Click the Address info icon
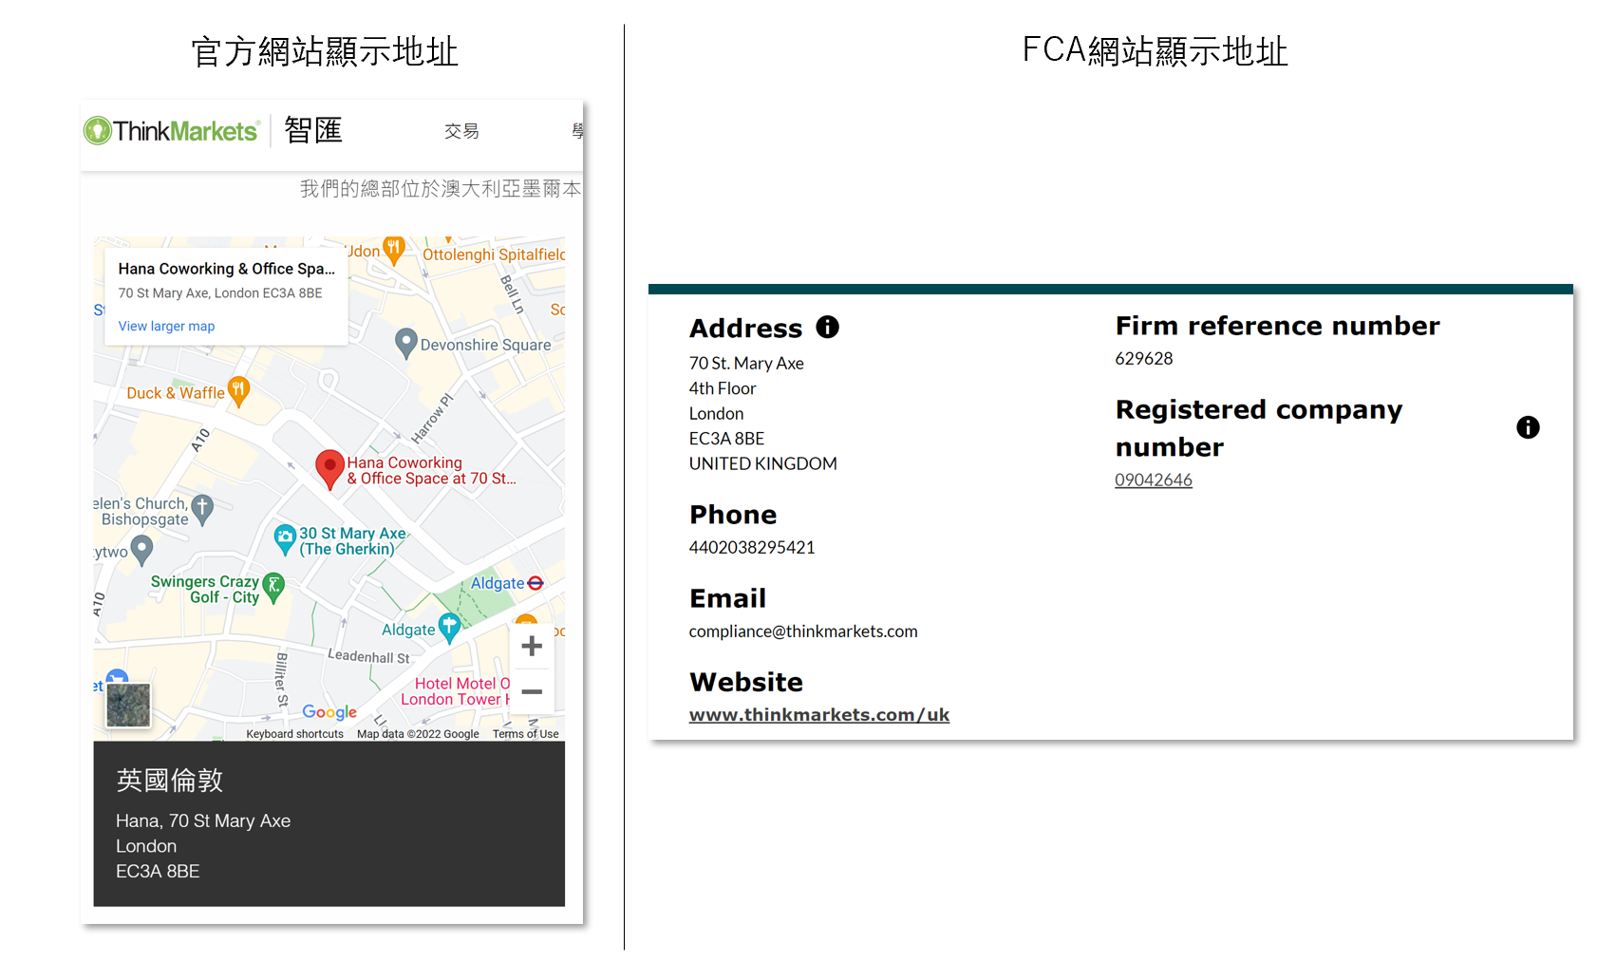This screenshot has height=961, width=1616. [828, 327]
